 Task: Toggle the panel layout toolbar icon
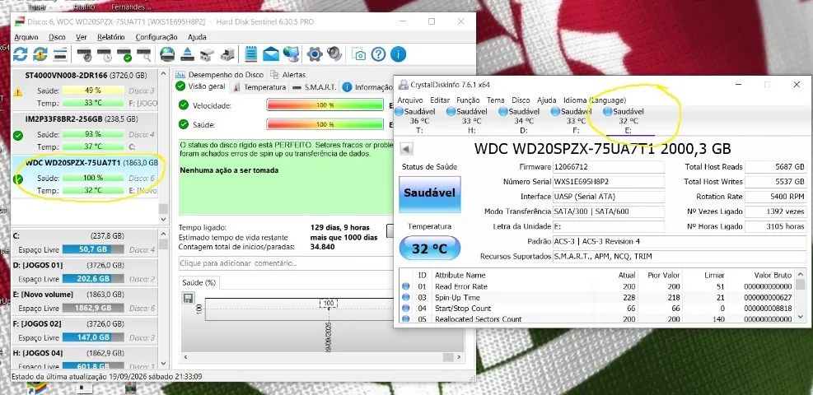(x=60, y=53)
